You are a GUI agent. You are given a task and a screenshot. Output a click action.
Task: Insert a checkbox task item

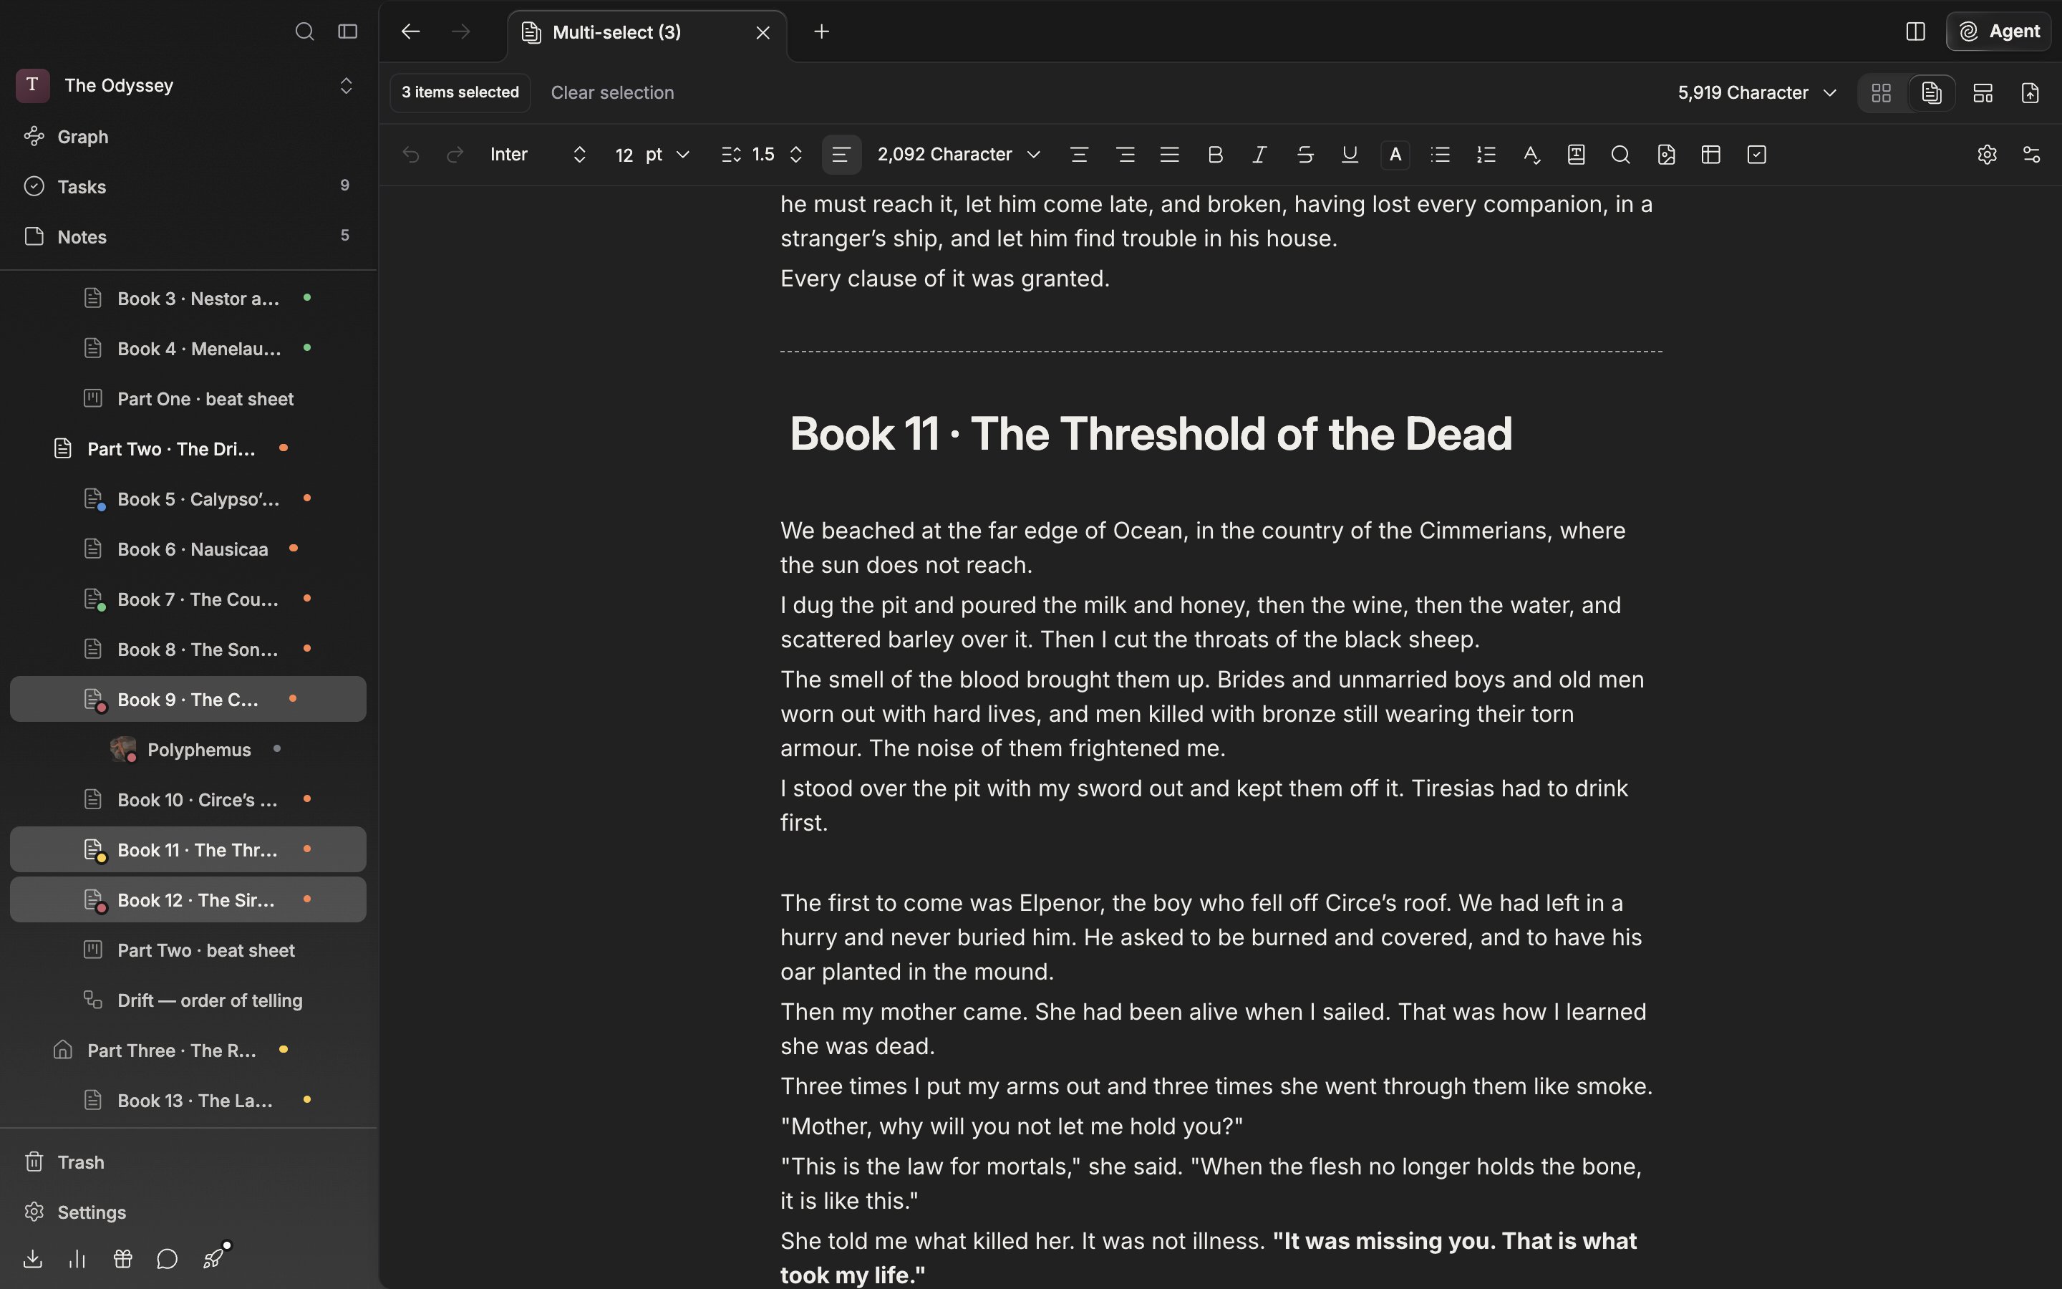click(x=1756, y=154)
